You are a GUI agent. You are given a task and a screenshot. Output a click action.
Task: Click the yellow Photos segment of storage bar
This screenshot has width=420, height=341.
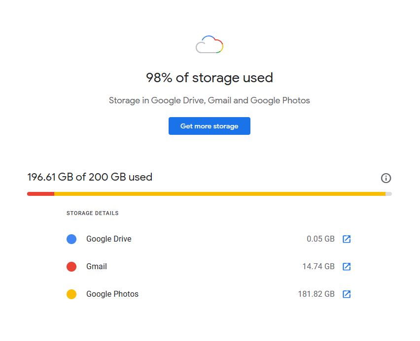tap(219, 194)
